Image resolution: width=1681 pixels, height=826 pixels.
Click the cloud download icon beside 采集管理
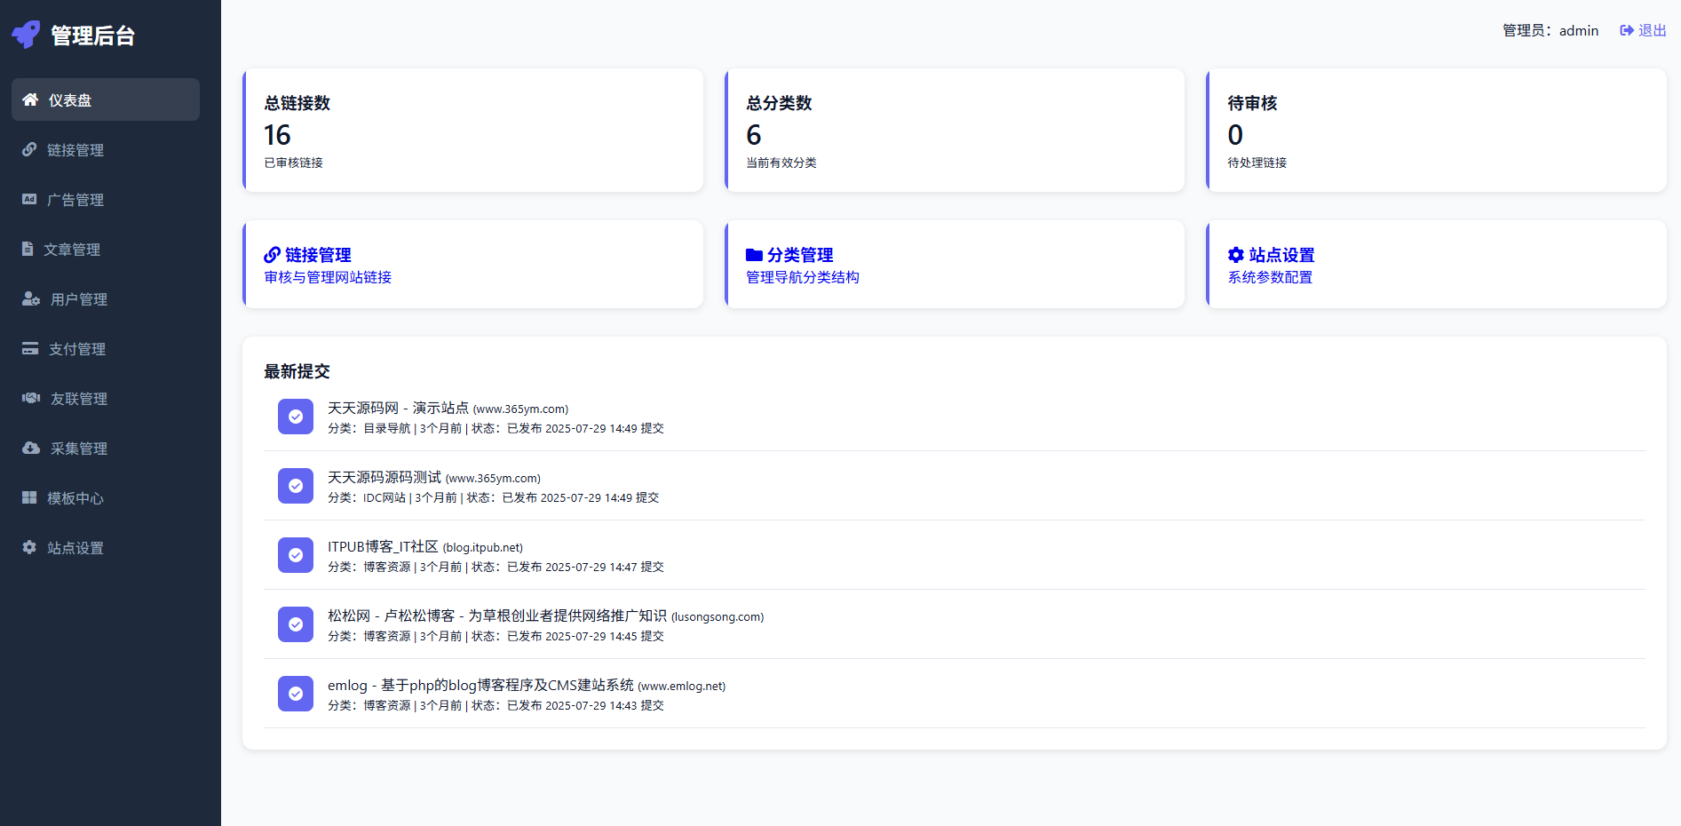(x=31, y=448)
